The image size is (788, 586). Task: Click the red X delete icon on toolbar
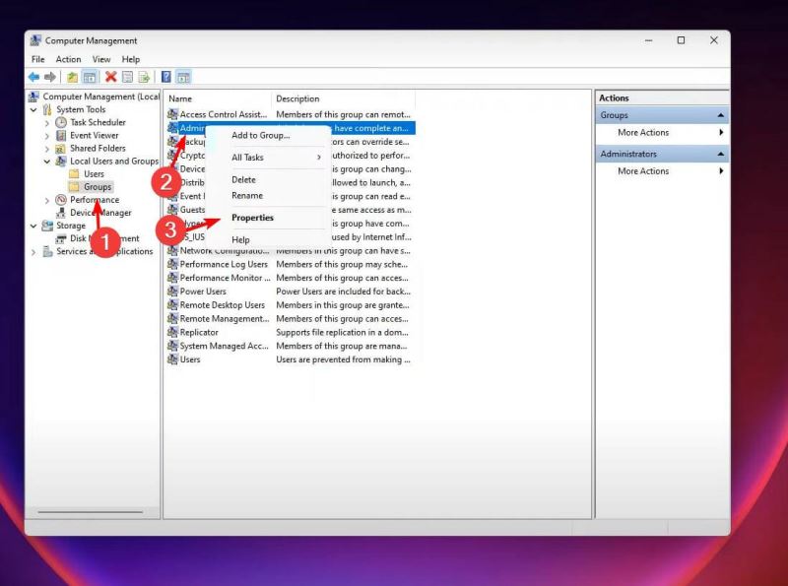(109, 76)
